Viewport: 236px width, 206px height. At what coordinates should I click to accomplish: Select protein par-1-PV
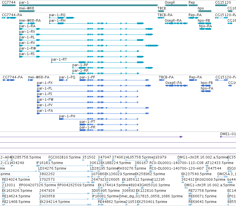tap(45, 105)
